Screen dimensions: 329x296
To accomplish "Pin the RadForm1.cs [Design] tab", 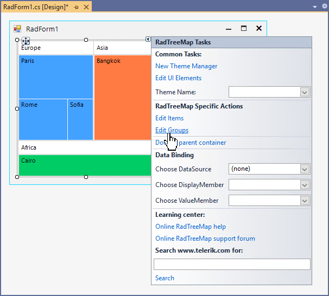I will tap(76, 8).
